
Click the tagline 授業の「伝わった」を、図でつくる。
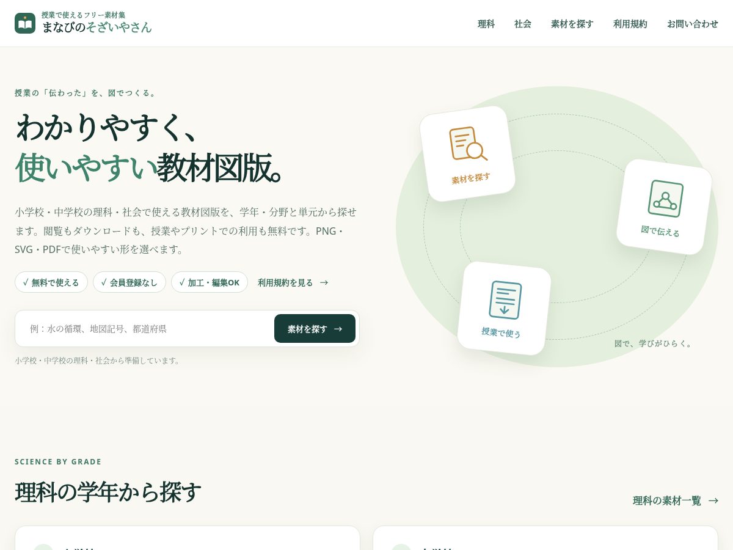click(87, 93)
